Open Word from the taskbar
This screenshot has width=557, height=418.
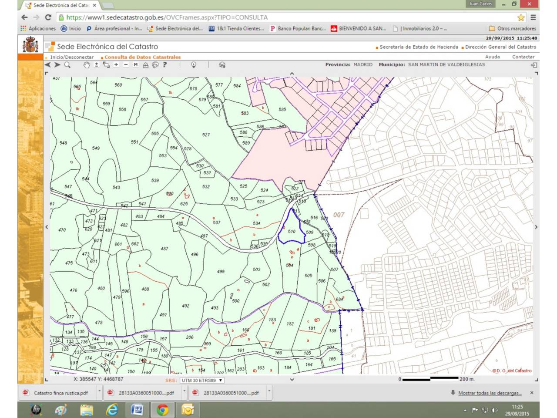tap(137, 410)
